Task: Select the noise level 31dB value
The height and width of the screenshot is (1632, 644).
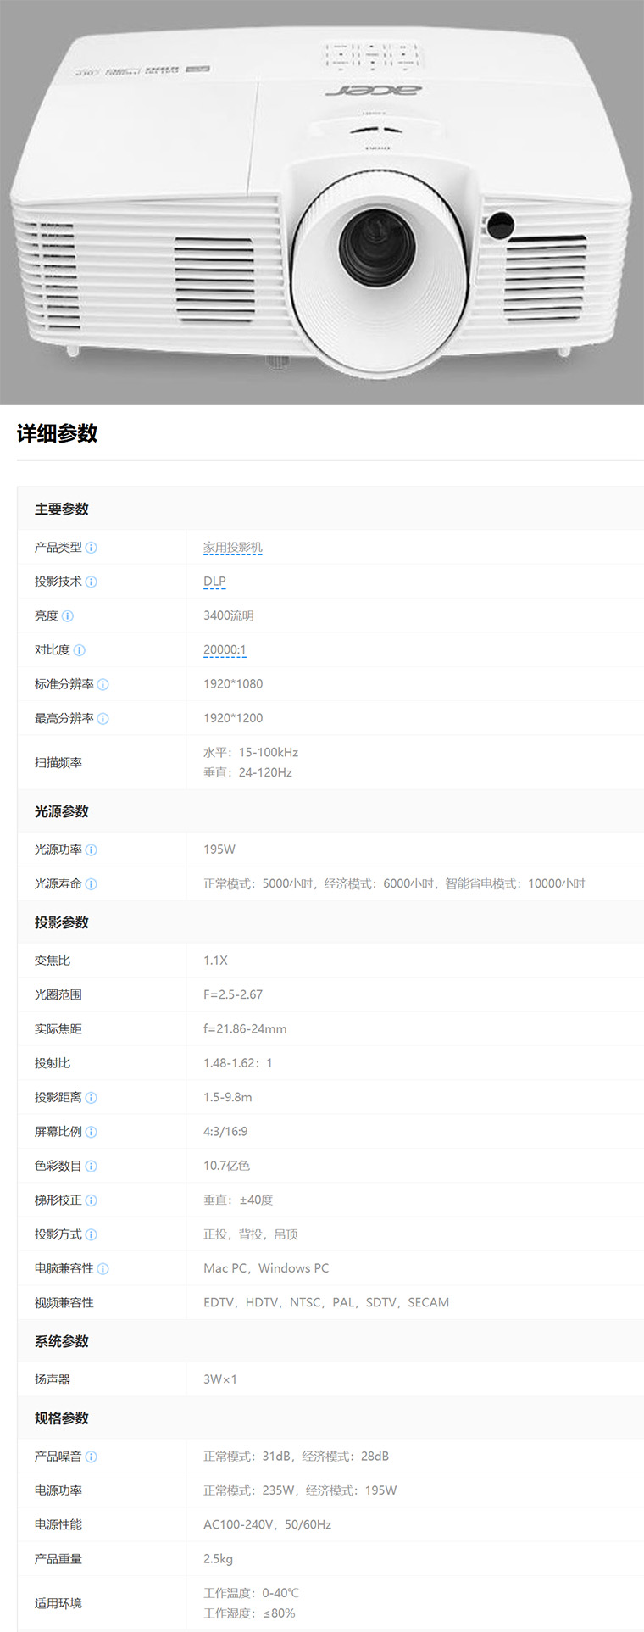Action: [296, 1457]
